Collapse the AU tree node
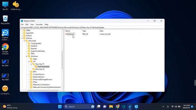Image resolution: width=196 pixels, height=110 pixels. (x=29, y=61)
